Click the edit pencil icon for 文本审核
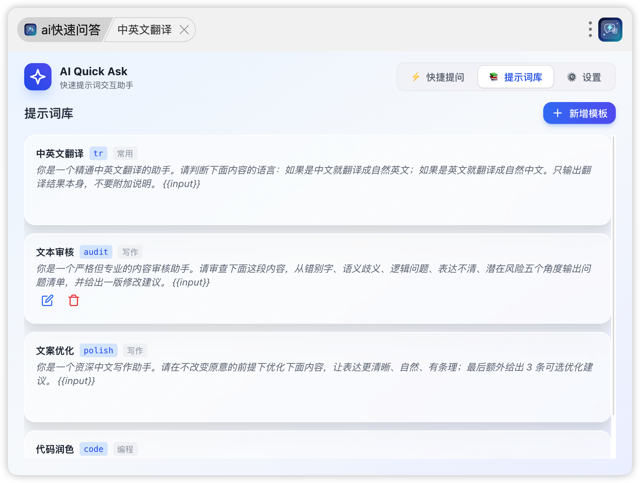 tap(47, 300)
